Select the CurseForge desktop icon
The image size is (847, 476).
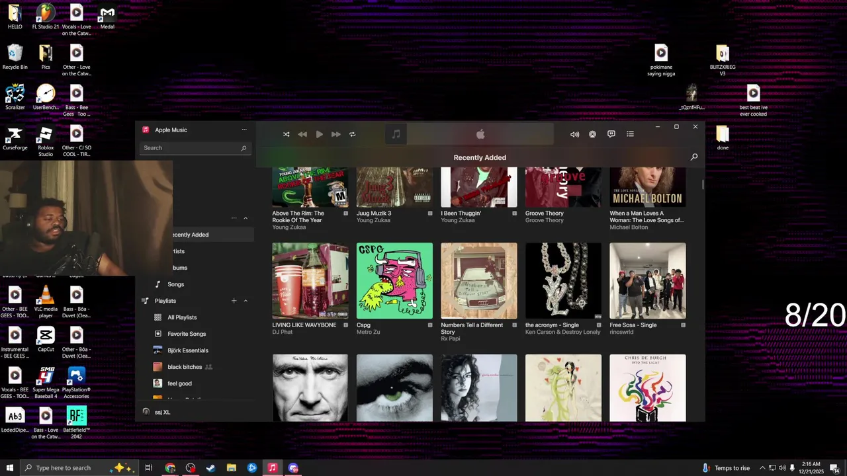click(x=15, y=138)
